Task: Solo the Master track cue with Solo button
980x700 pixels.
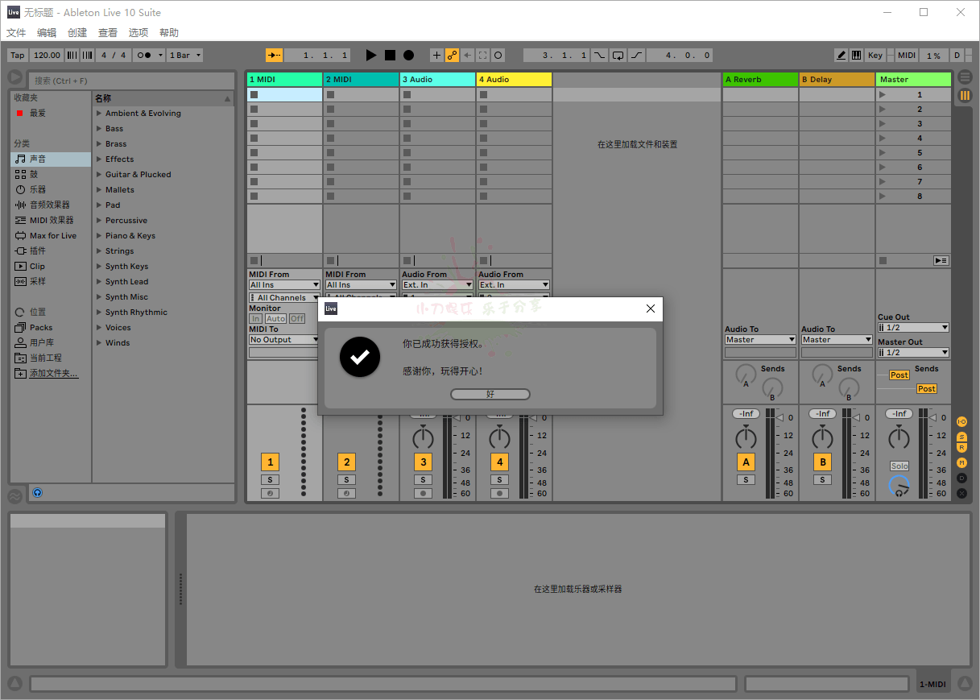Action: (899, 466)
